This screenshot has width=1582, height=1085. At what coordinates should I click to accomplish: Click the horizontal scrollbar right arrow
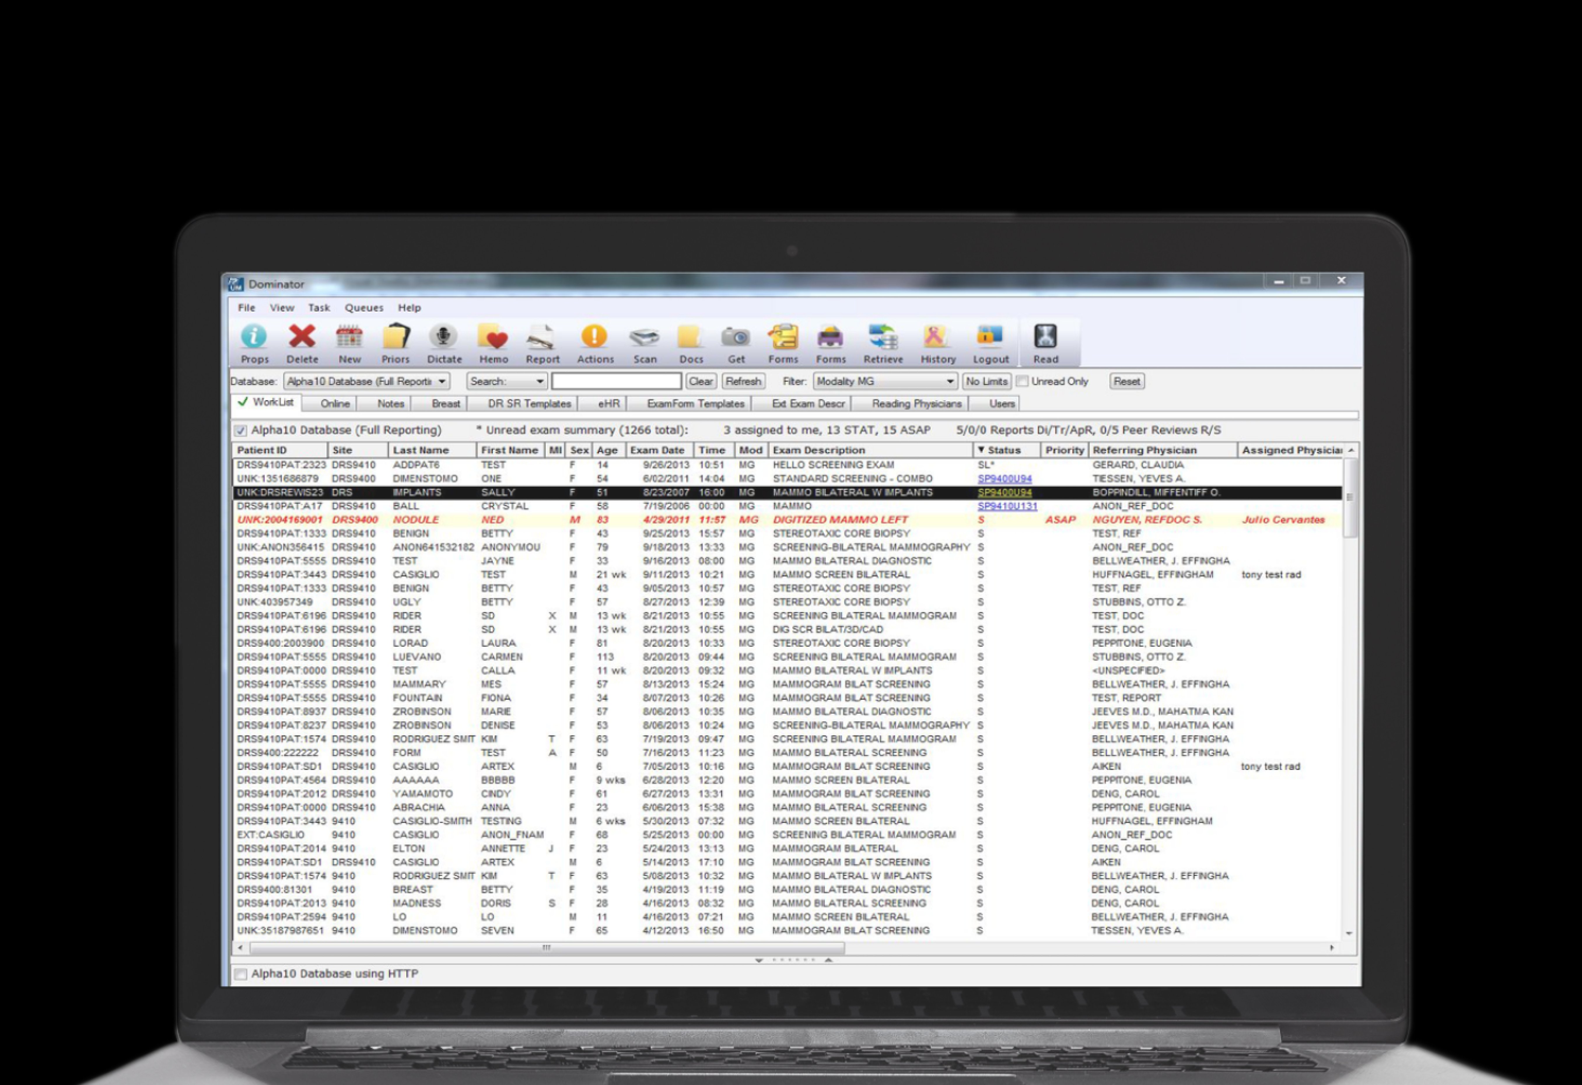pos(1331,948)
